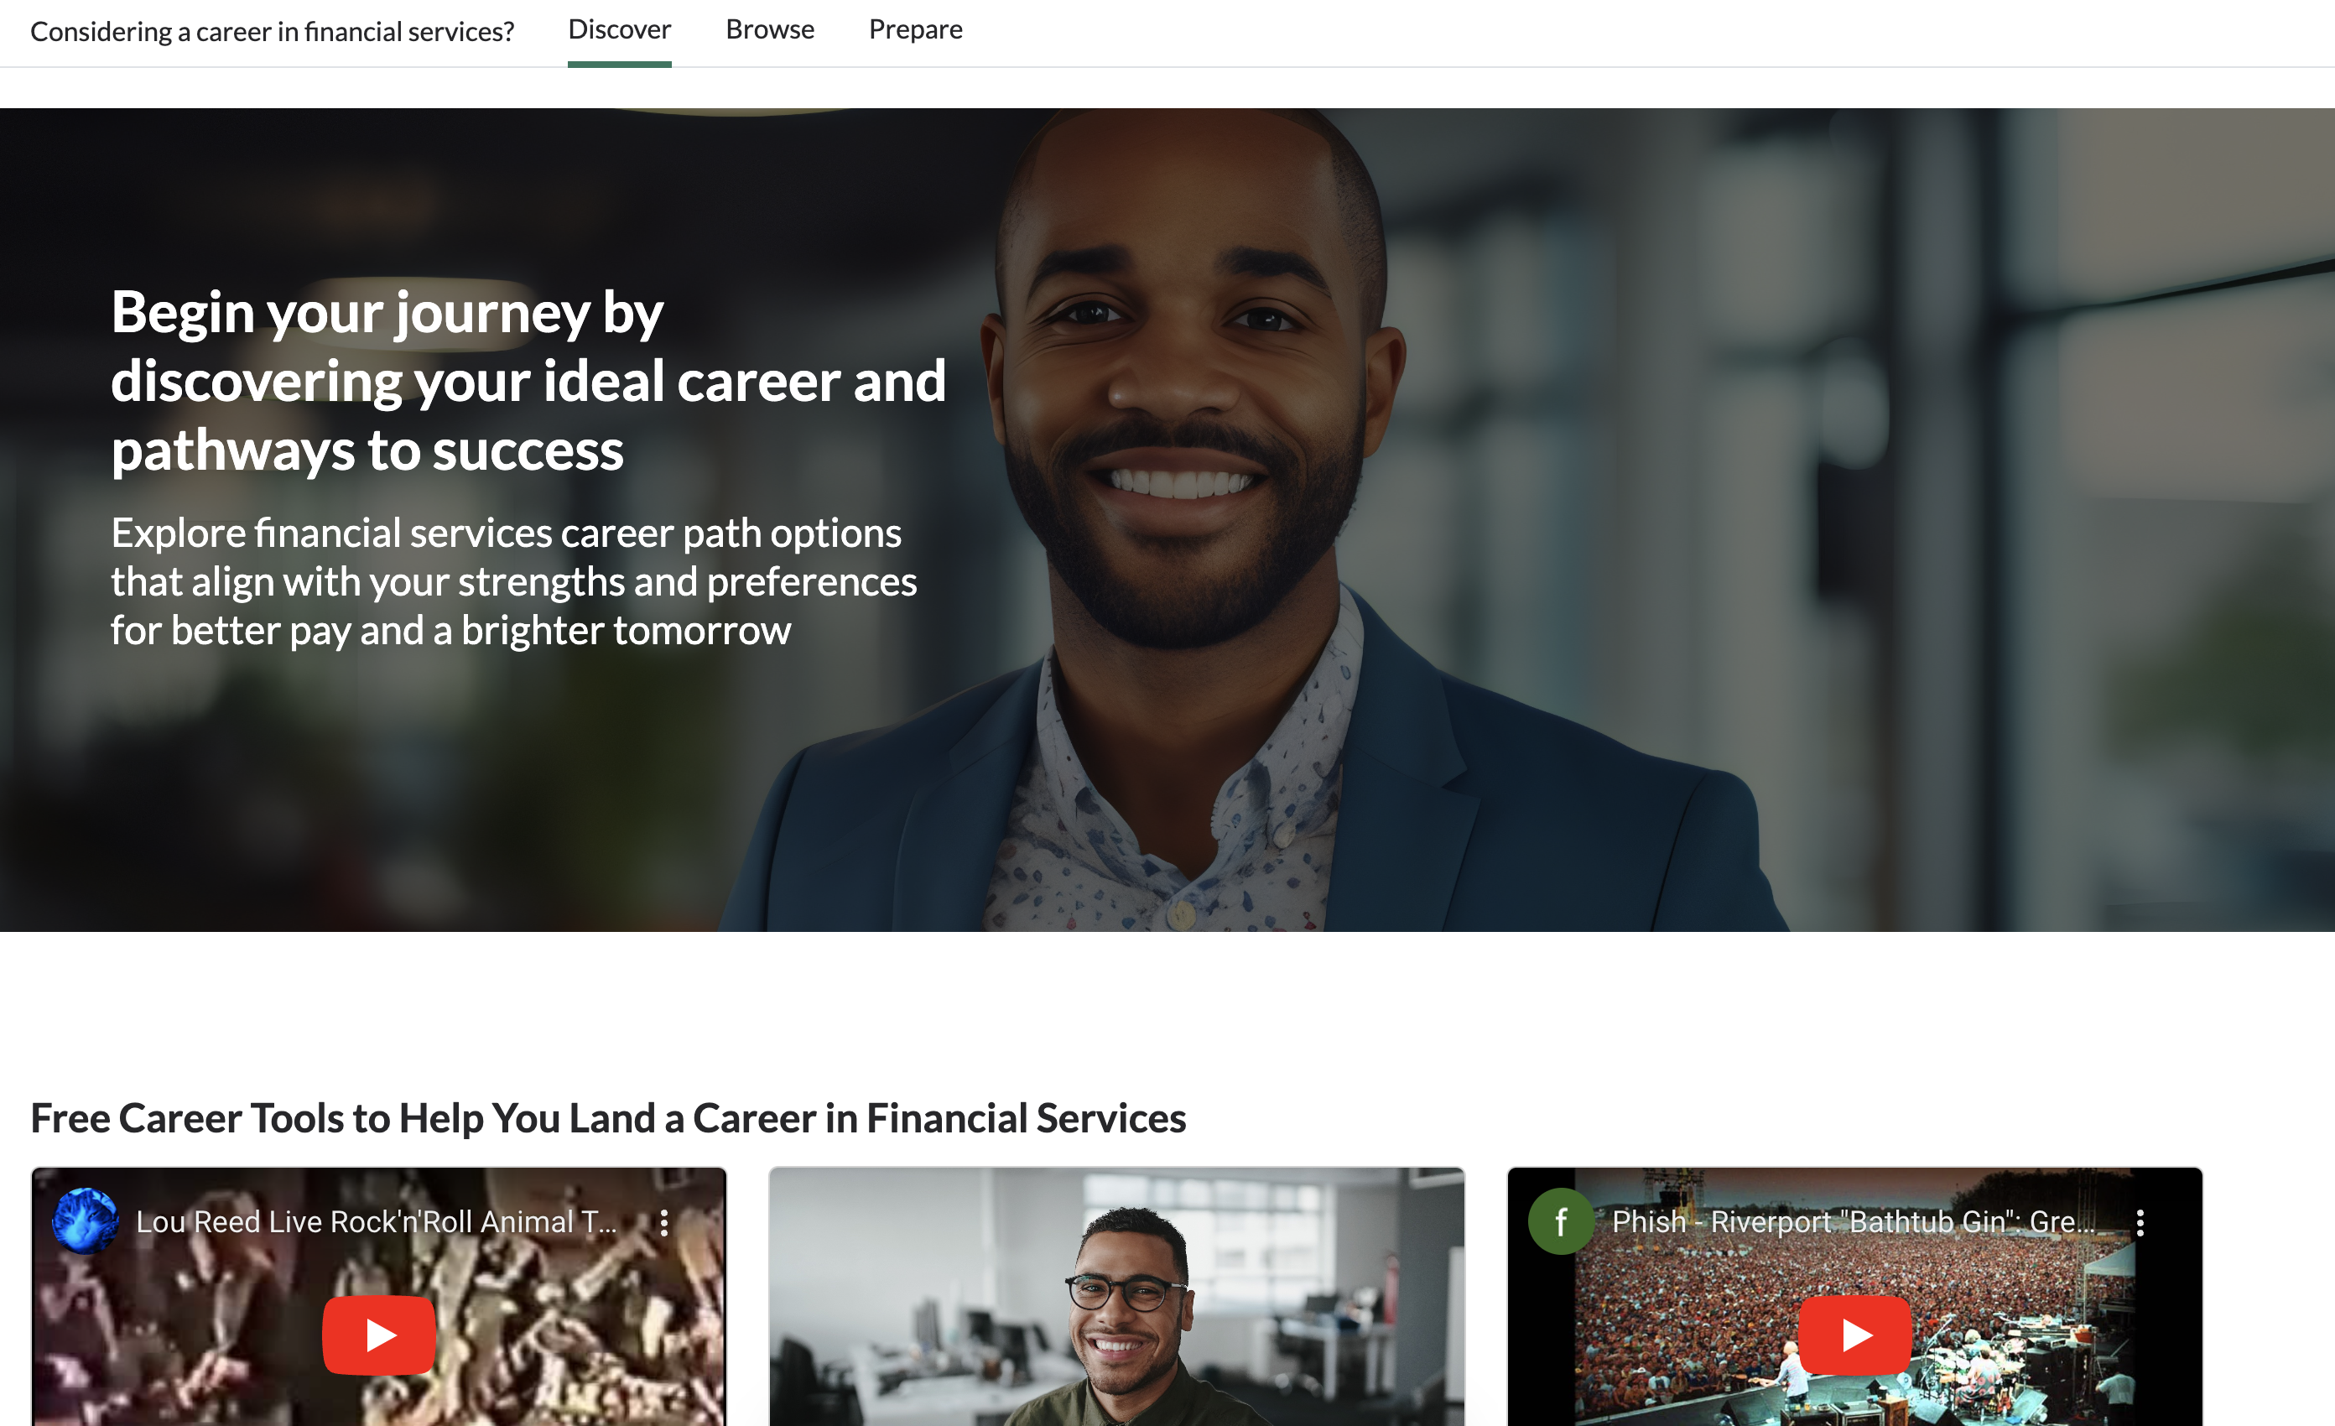The width and height of the screenshot is (2335, 1426).
Task: Click the hero banner headline text
Action: 528,380
